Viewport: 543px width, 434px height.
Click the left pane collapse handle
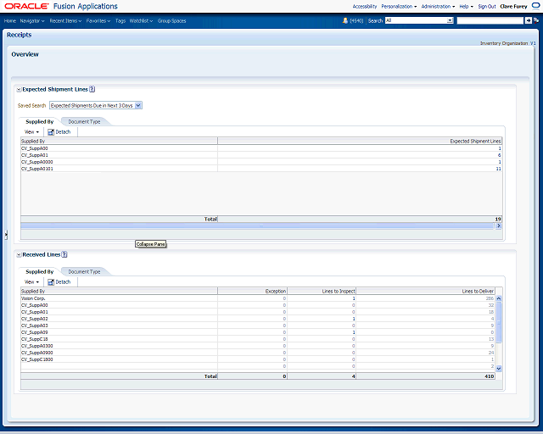pos(6,235)
